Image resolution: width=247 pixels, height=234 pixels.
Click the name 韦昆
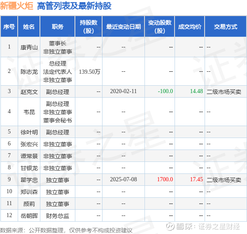[x=29, y=112]
